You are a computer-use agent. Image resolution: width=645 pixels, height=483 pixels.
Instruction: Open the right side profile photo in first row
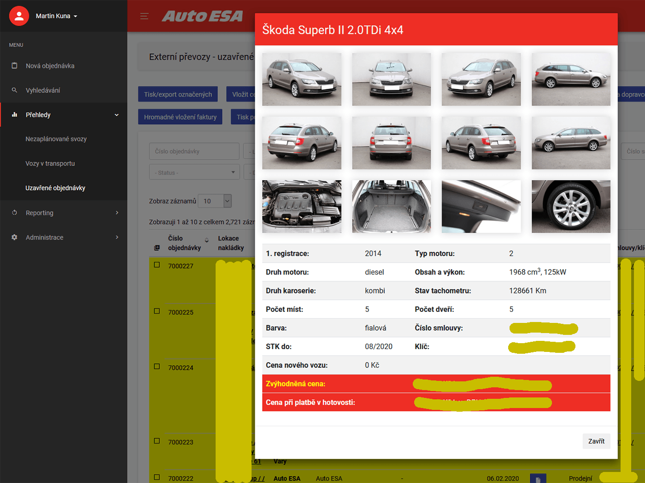pos(571,79)
